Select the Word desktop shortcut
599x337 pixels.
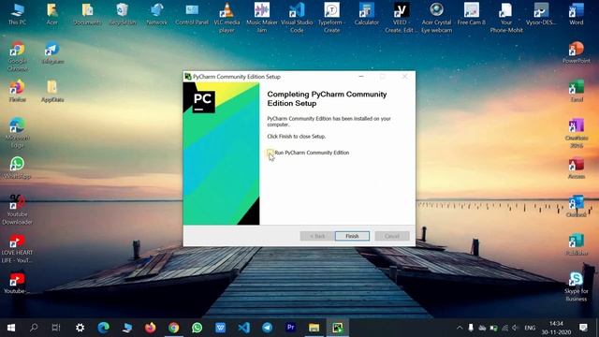577,14
